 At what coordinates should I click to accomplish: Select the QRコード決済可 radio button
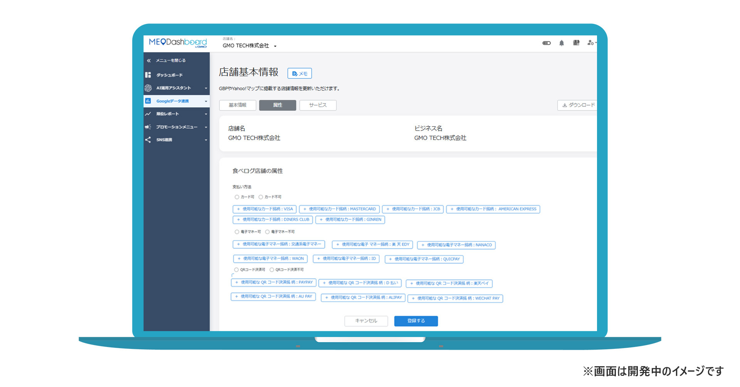(236, 270)
